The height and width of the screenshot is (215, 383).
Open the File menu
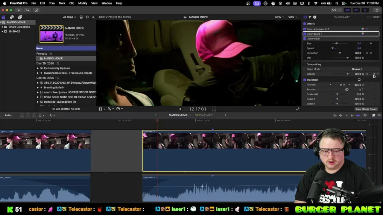34,3
